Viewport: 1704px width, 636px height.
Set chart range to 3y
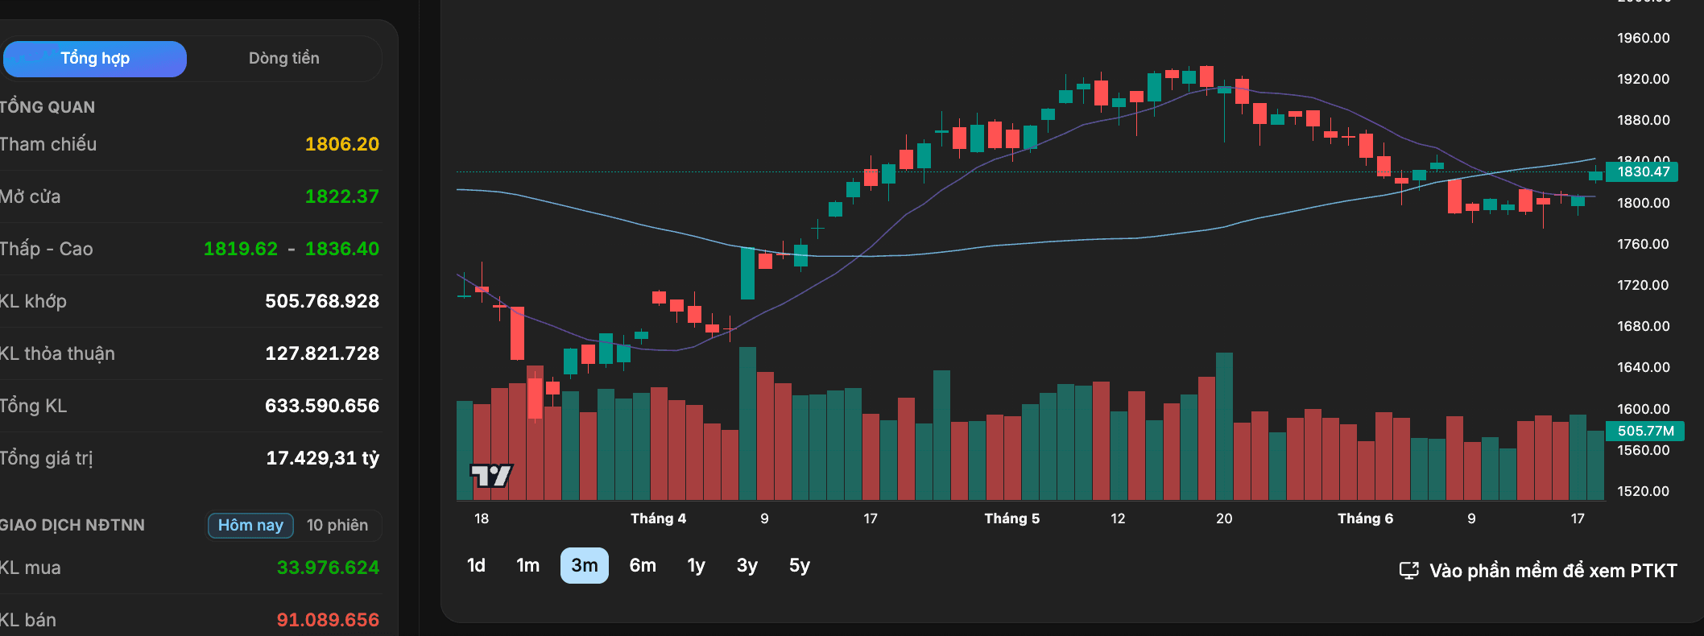747,566
